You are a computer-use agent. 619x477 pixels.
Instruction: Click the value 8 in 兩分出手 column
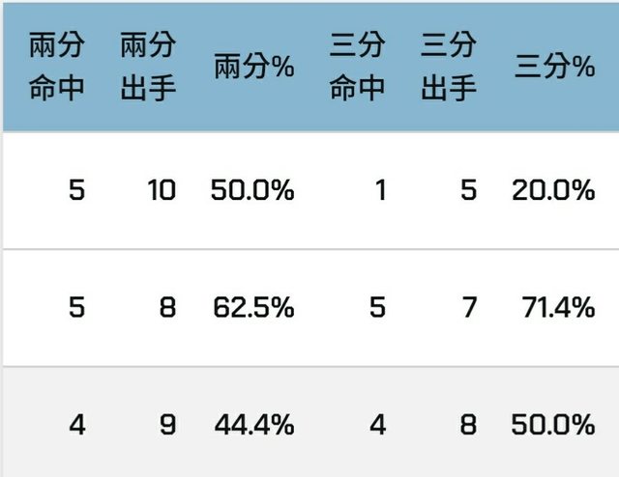point(168,308)
